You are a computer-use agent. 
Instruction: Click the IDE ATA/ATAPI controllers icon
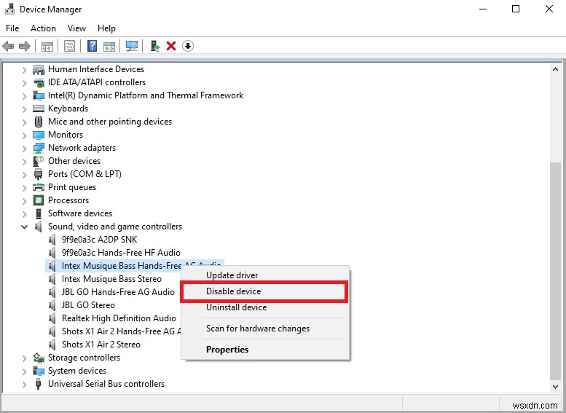[39, 82]
